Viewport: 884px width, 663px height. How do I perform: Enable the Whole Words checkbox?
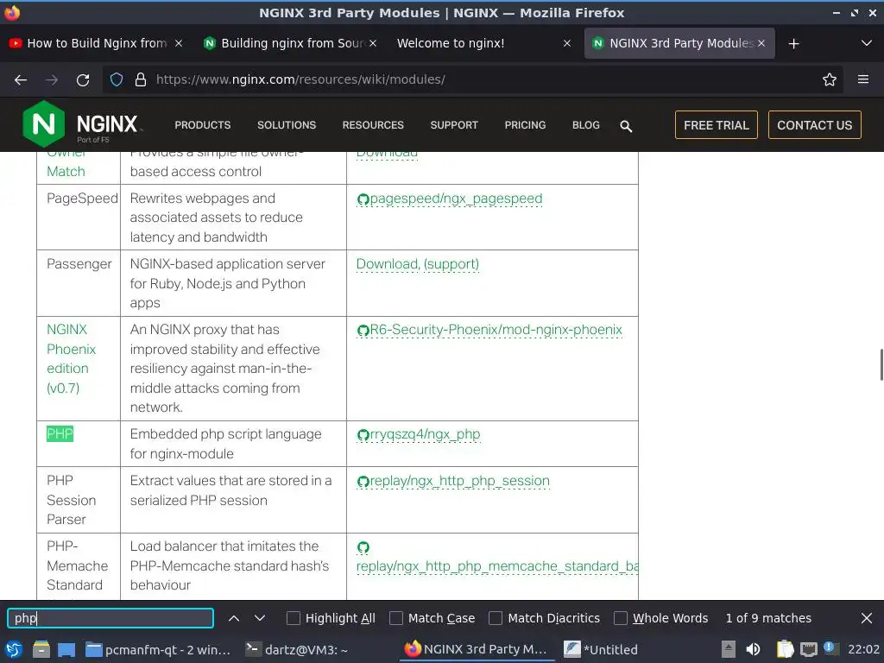tap(620, 618)
